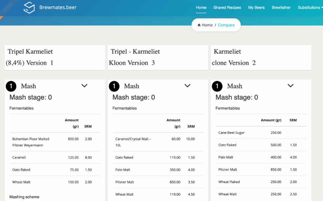Image resolution: width=323 pixels, height=201 pixels.
Task: Open the My Beers page
Action: pos(256,8)
